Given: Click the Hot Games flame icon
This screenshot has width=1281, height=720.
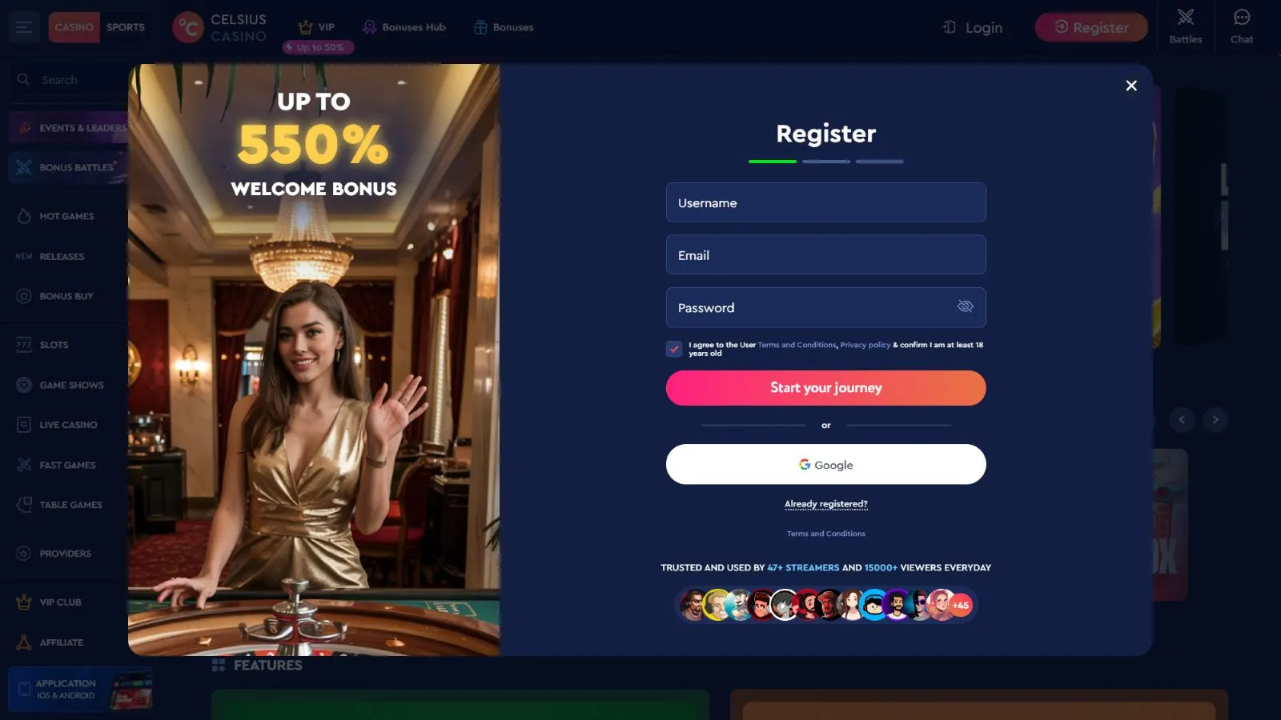Looking at the screenshot, I should 24,216.
